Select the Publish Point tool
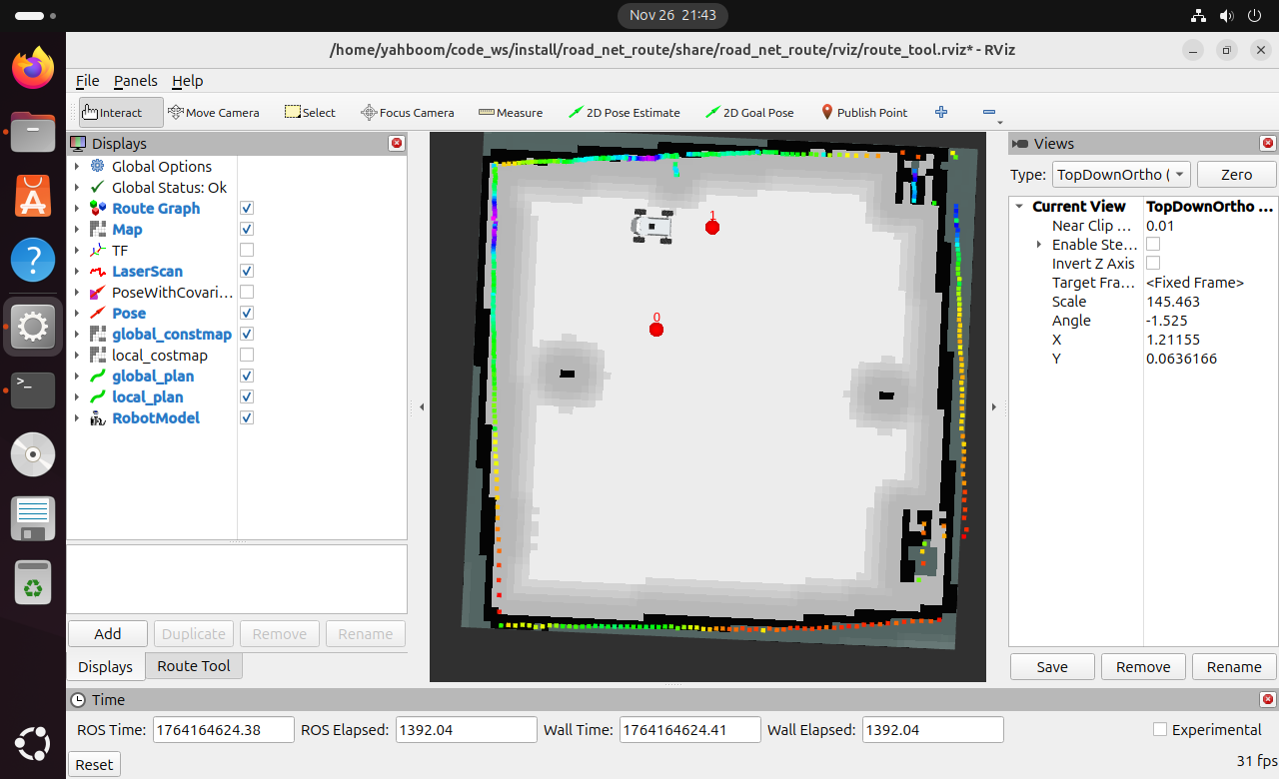This screenshot has height=779, width=1279. (x=863, y=113)
